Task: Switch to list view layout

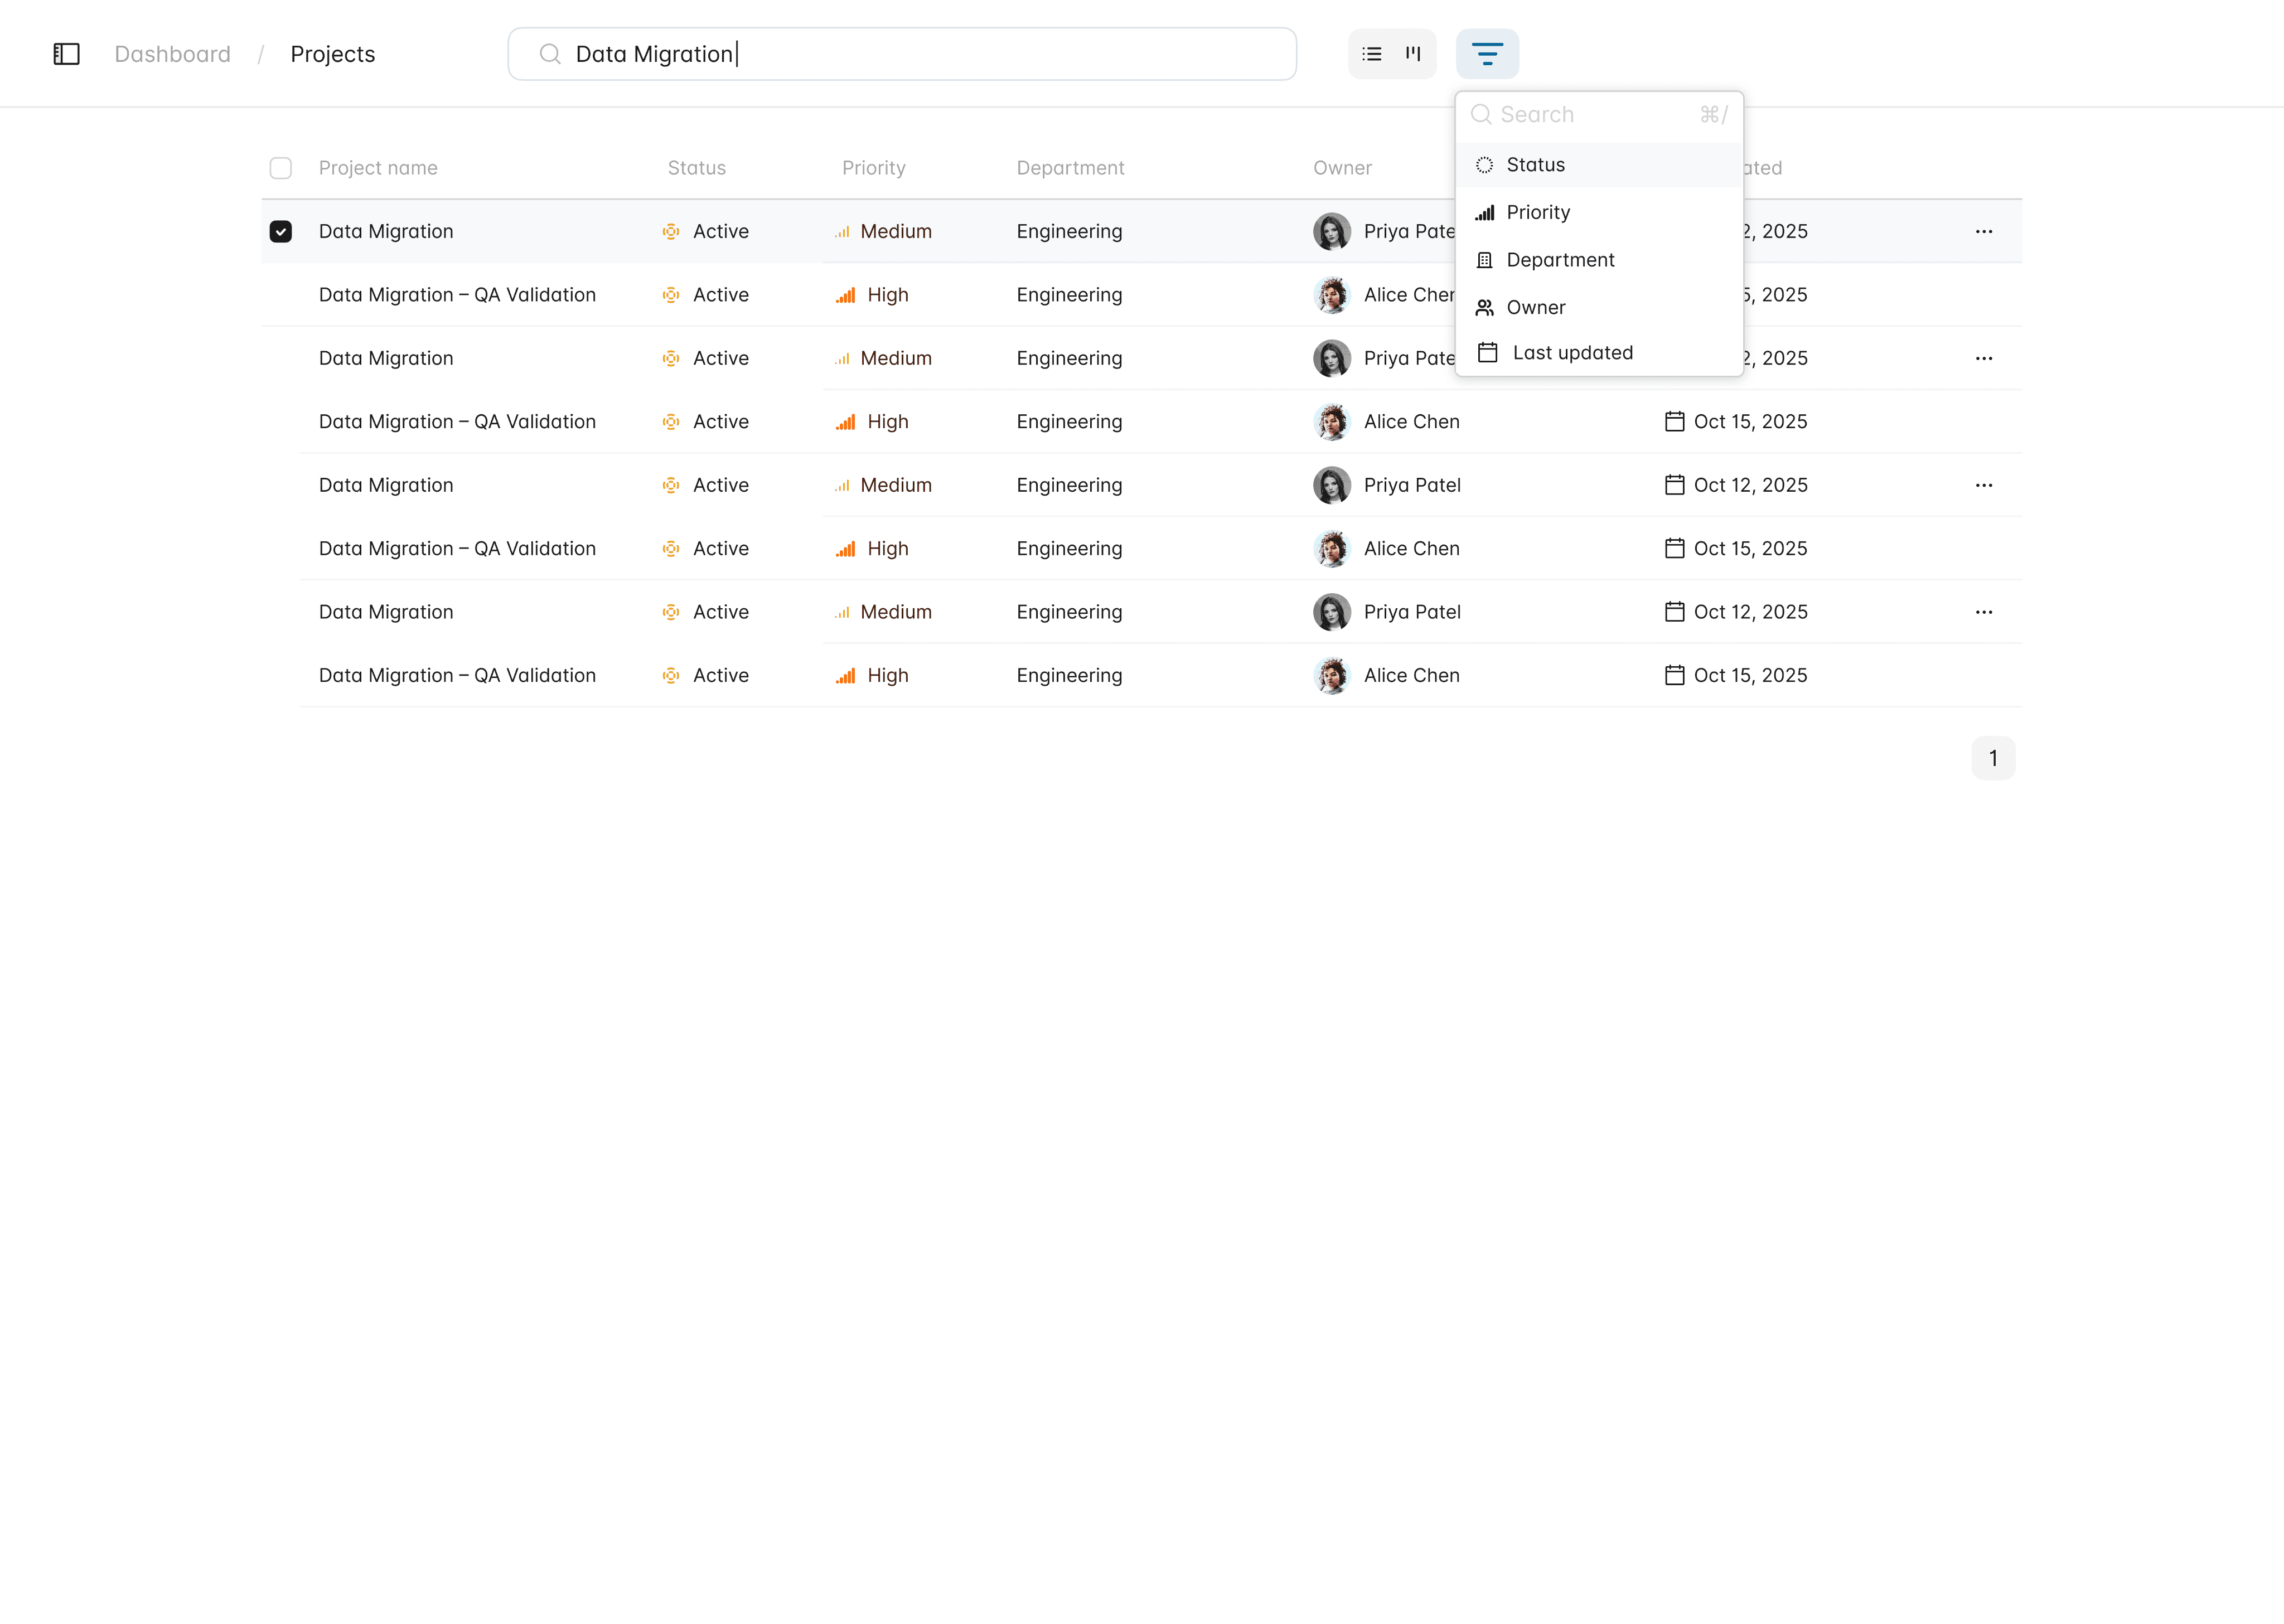Action: [x=1372, y=54]
